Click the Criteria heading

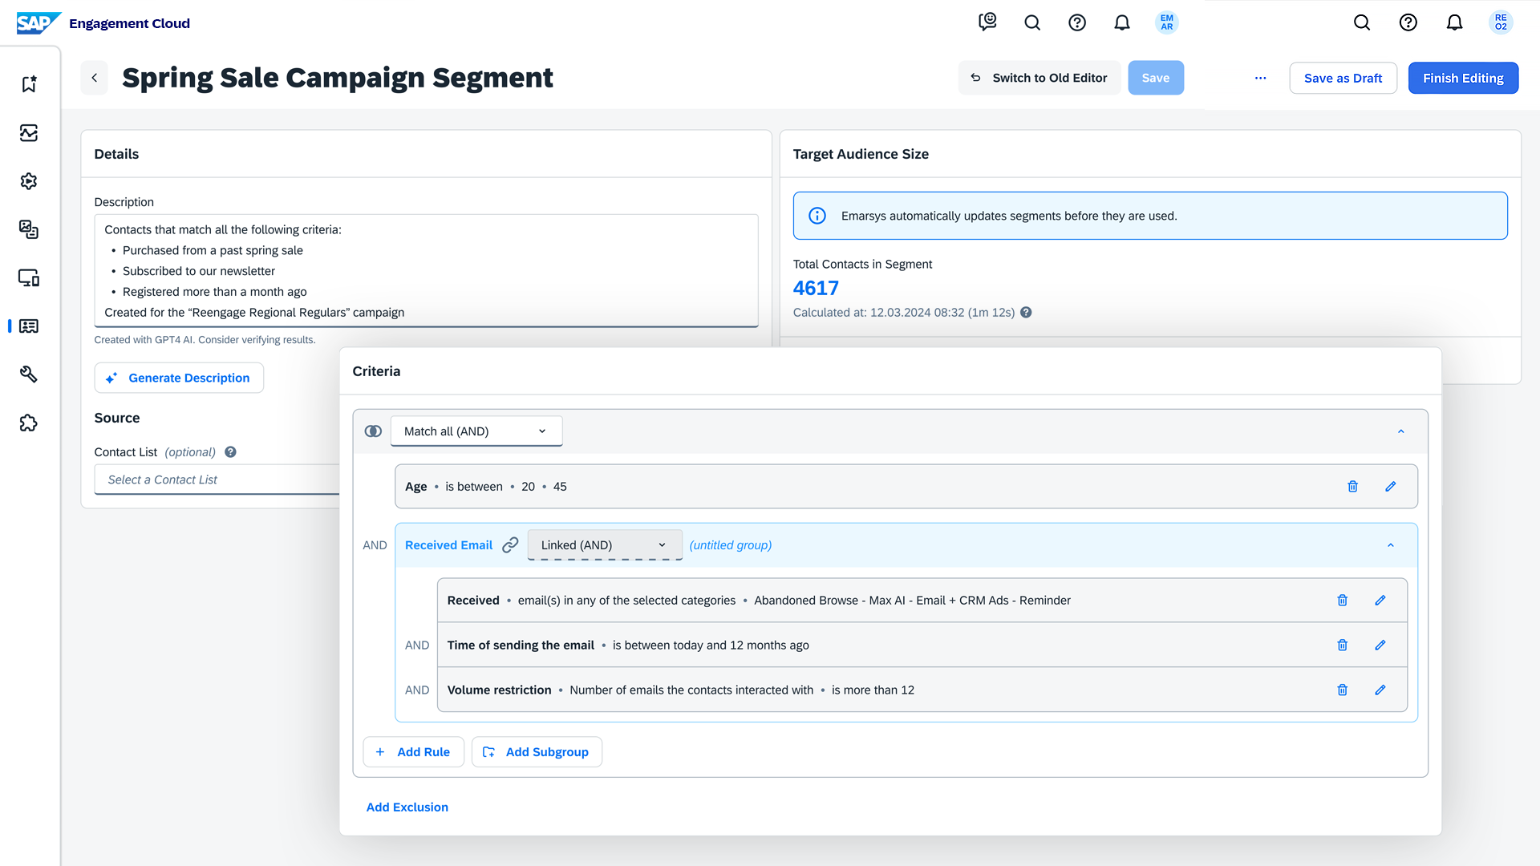[376, 371]
